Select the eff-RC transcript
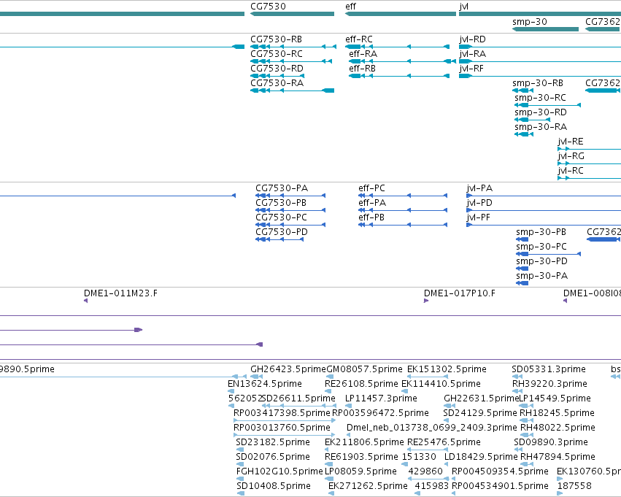The height and width of the screenshot is (497, 621). [x=359, y=39]
